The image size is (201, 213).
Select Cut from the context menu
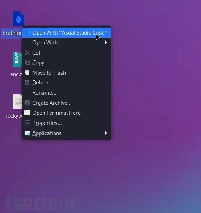(x=67, y=53)
